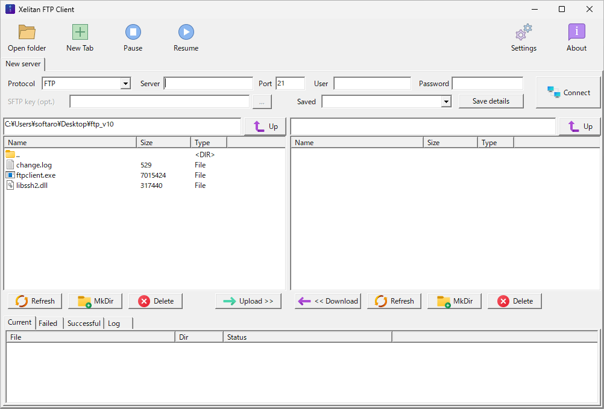Click the Connect button
604x409 pixels.
(x=568, y=92)
